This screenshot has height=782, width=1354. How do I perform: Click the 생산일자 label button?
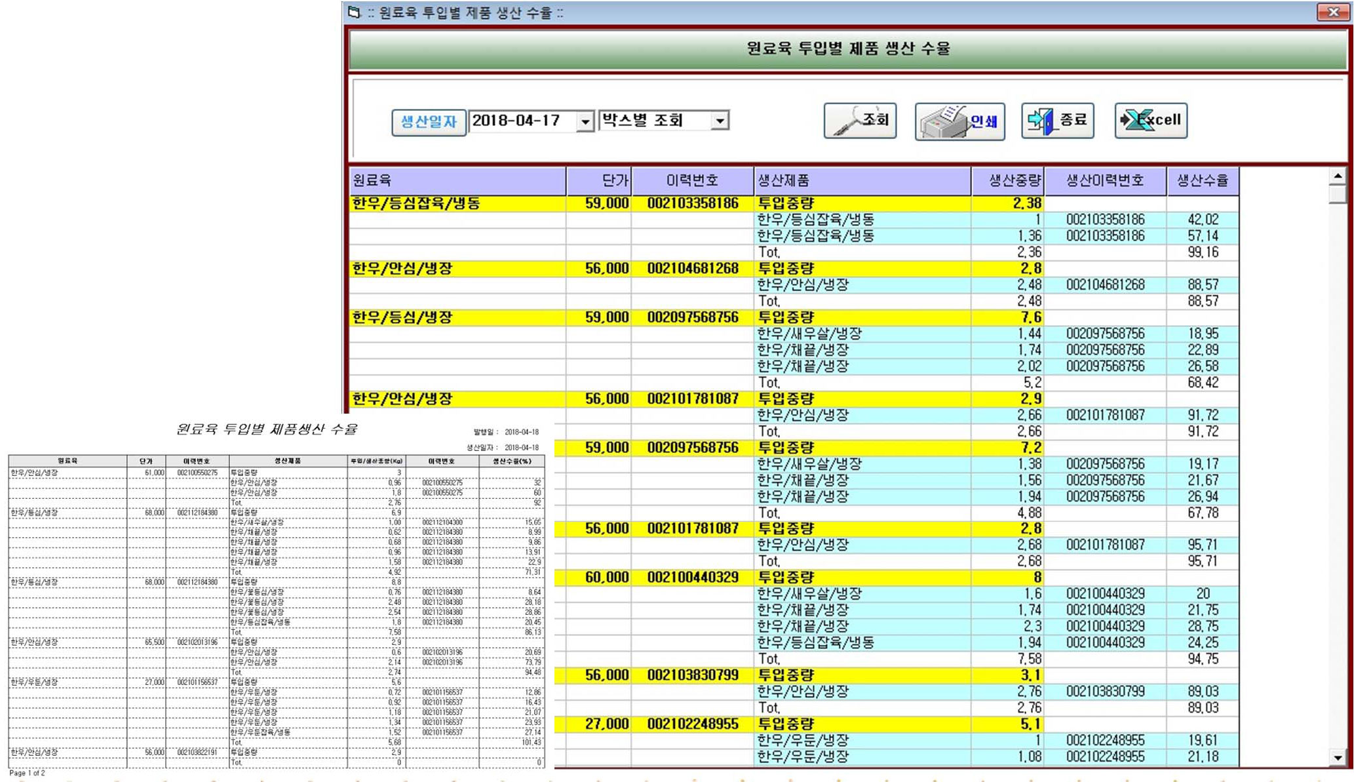pyautogui.click(x=429, y=122)
